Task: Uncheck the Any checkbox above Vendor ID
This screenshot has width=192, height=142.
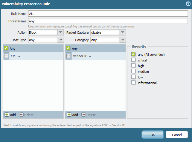Action: tap(68, 48)
